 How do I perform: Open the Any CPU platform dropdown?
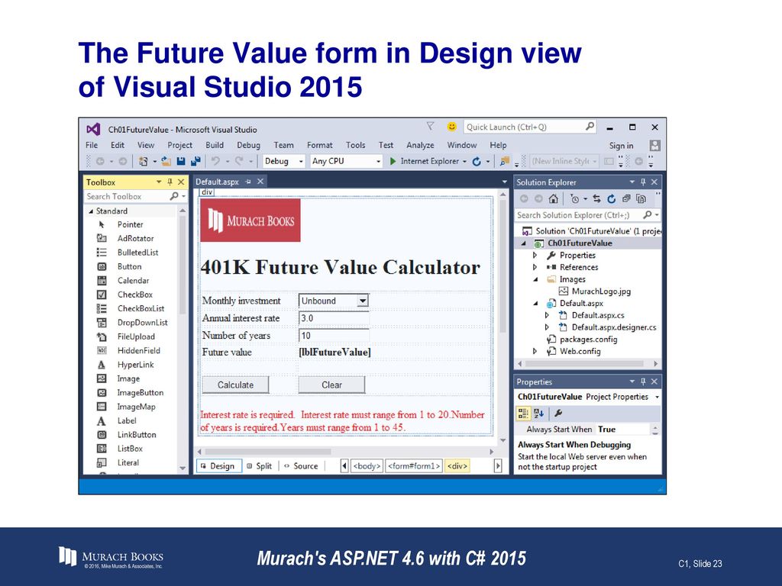(379, 162)
